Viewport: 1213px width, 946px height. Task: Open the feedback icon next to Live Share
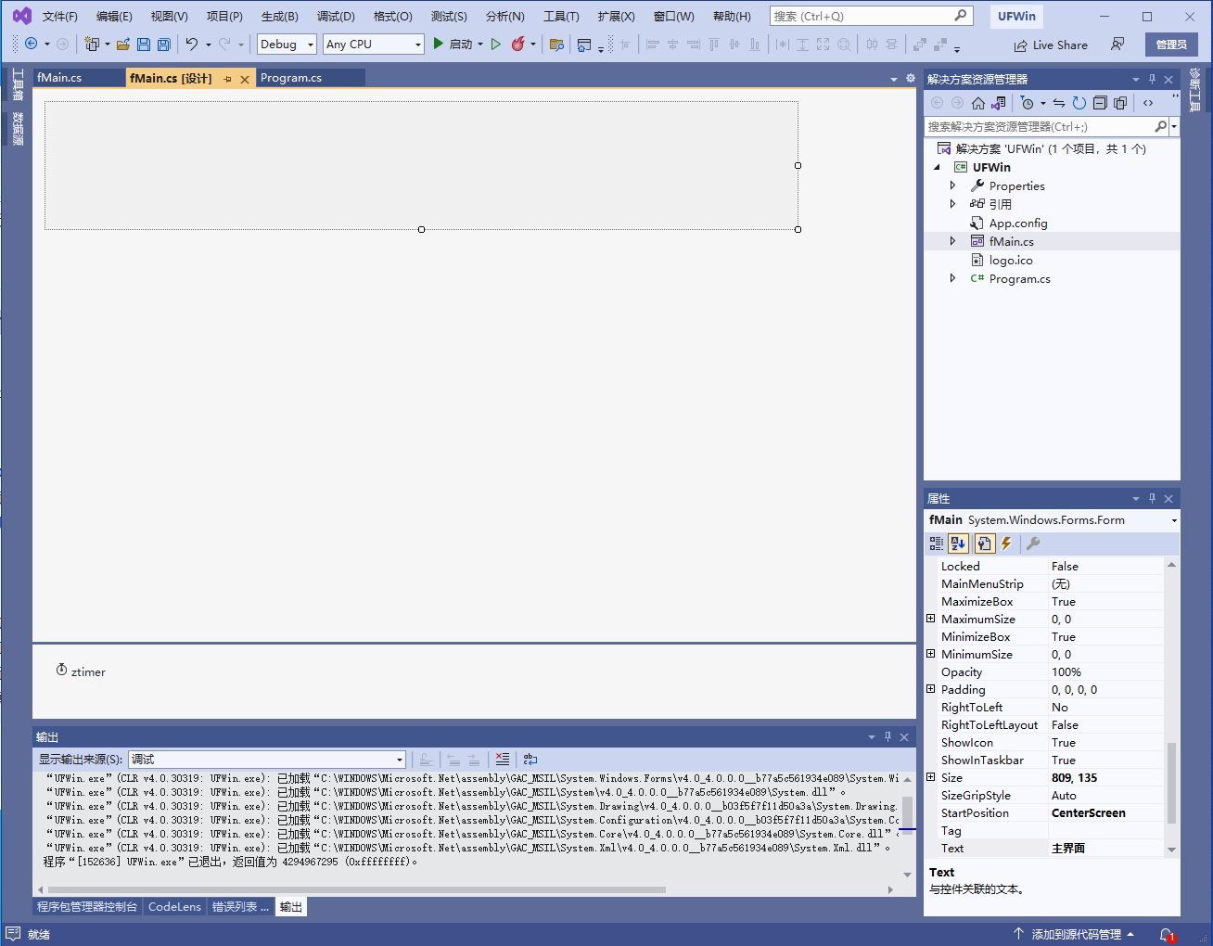(x=1117, y=45)
